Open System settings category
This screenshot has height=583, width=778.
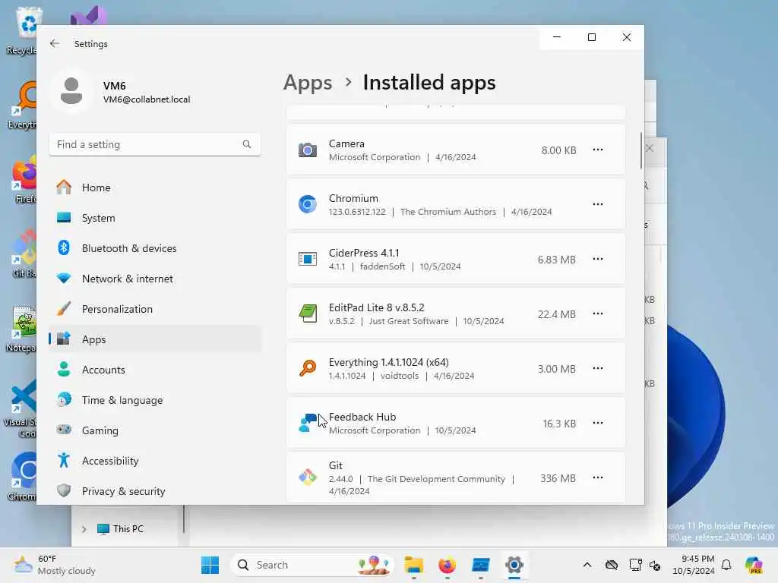pyautogui.click(x=155, y=218)
